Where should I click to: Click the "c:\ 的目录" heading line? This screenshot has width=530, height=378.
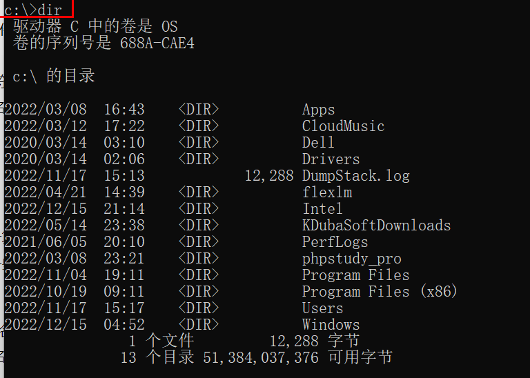pos(54,77)
